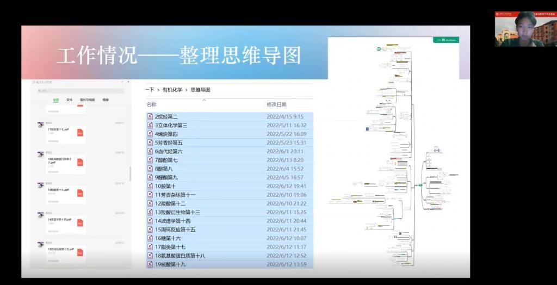Click the red PDF icon of 14波谱学第十四.pdf
Screen dimensions: 557x285
coord(80,223)
